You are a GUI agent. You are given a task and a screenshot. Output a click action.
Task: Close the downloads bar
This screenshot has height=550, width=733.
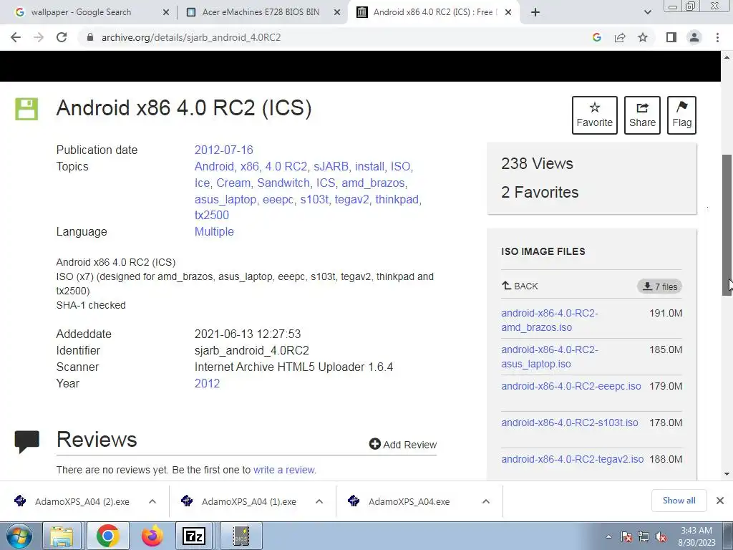[x=720, y=501]
